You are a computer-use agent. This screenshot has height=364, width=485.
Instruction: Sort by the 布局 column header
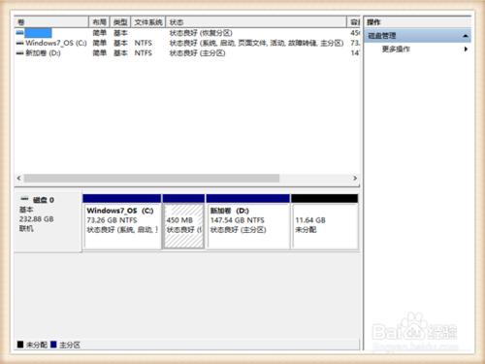coord(99,22)
